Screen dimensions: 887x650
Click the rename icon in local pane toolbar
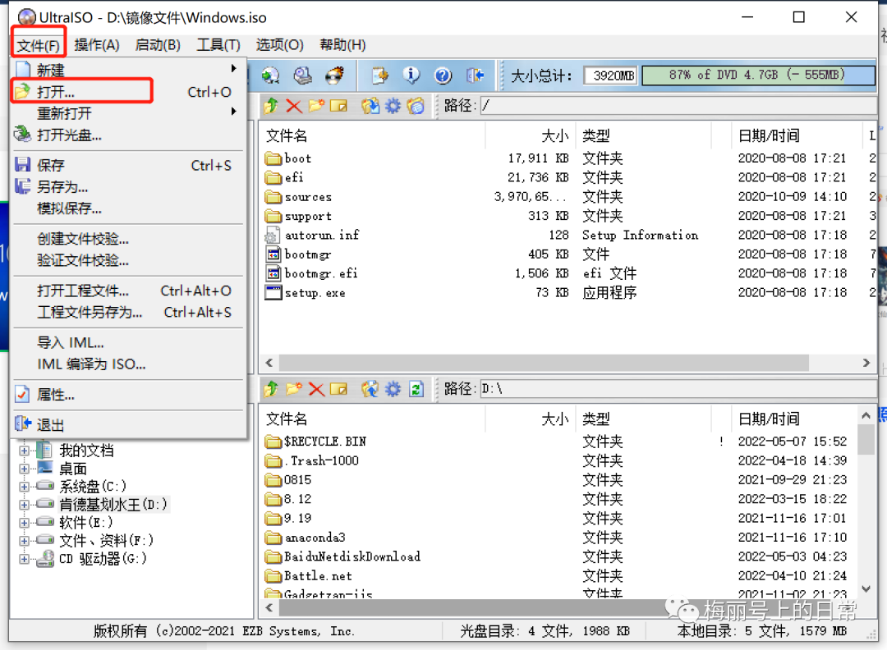click(338, 389)
